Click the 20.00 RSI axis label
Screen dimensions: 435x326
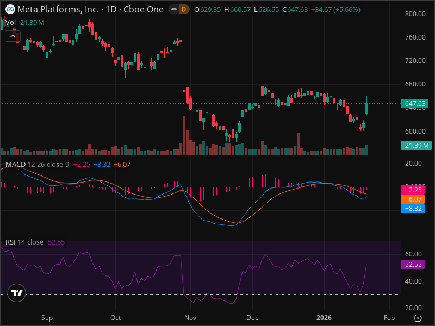pyautogui.click(x=413, y=308)
